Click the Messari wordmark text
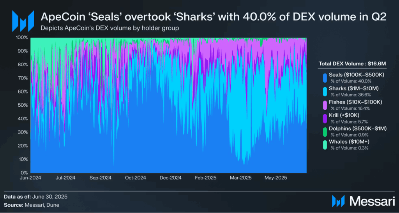 click(x=371, y=202)
